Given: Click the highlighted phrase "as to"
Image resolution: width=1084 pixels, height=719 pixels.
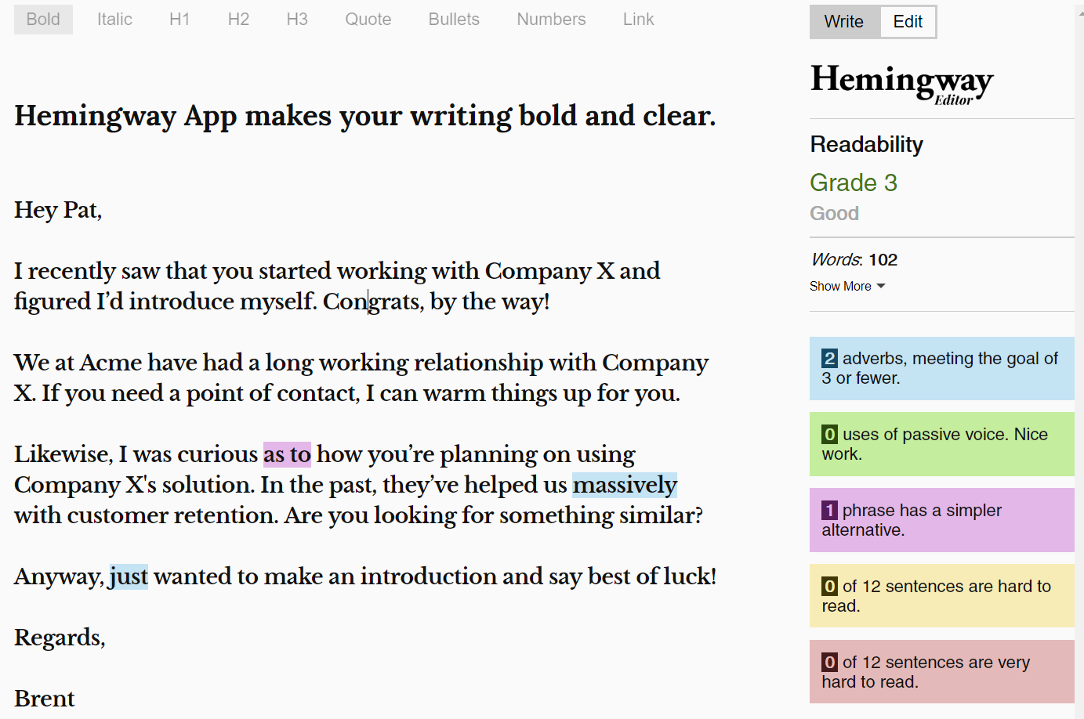Looking at the screenshot, I should [x=287, y=454].
